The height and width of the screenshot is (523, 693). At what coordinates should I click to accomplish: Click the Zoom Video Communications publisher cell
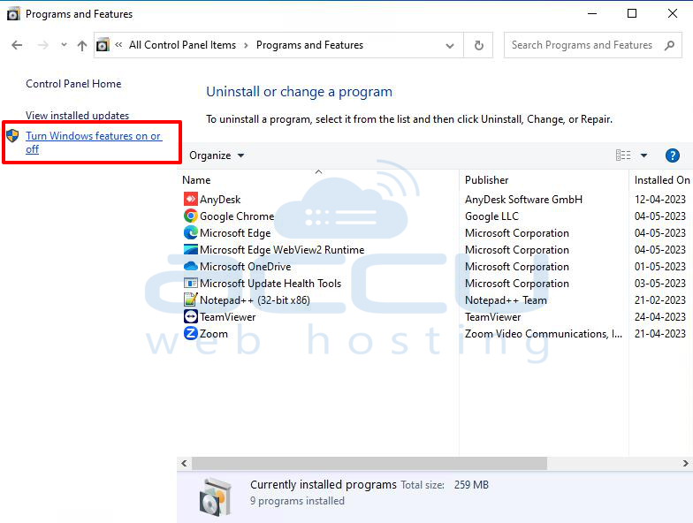pyautogui.click(x=544, y=334)
